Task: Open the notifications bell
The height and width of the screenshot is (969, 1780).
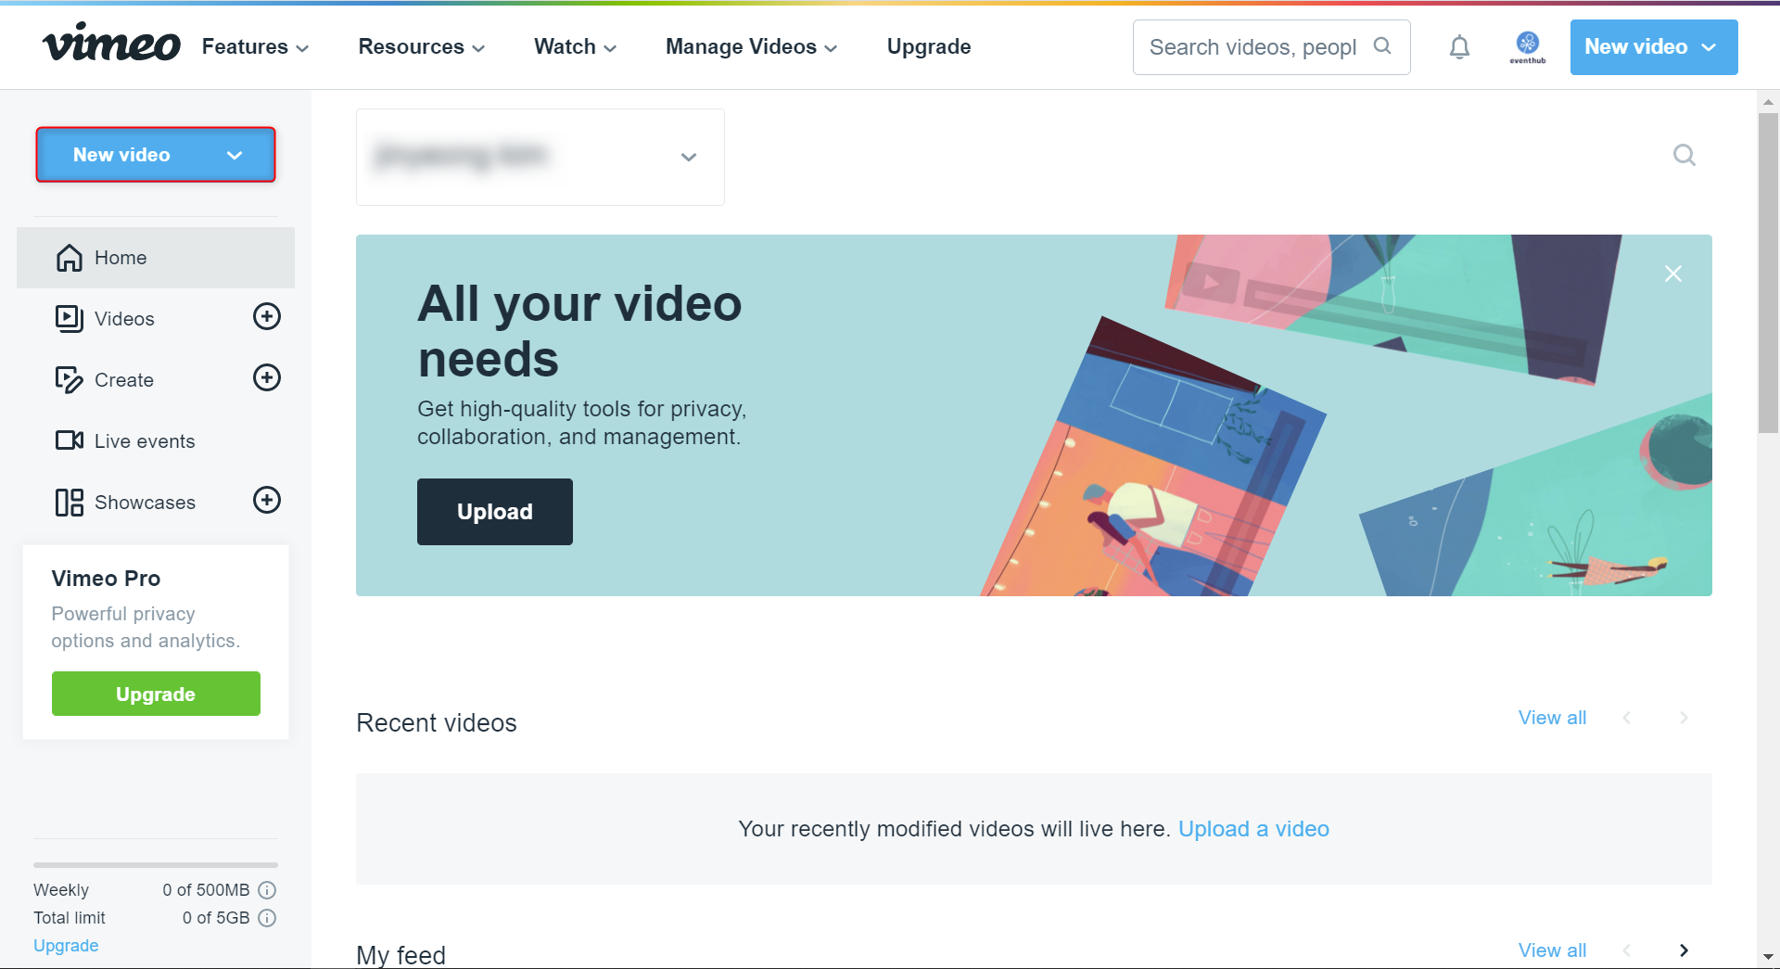Action: [1459, 47]
